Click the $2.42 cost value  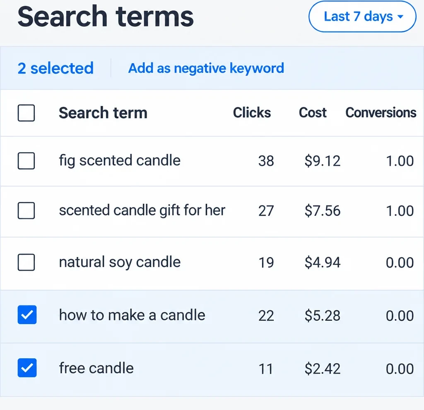pos(322,369)
